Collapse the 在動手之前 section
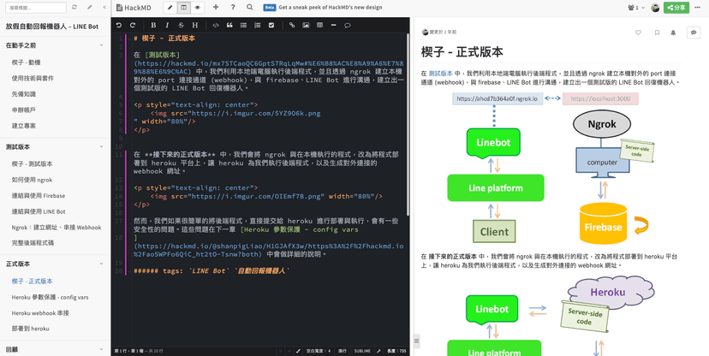This screenshot has width=709, height=356. 101,45
